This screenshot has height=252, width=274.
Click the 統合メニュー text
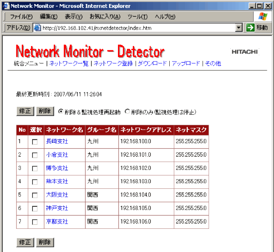coord(29,64)
